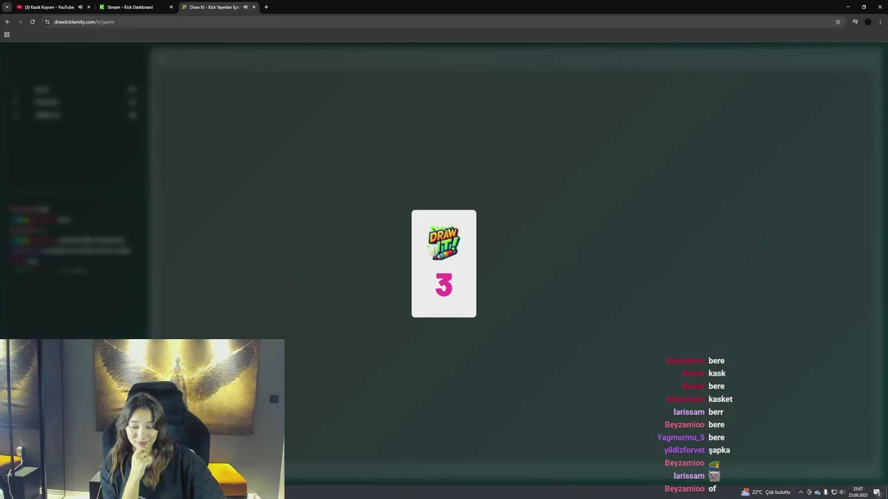This screenshot has height=499, width=888.
Task: Close the Draw It! tab
Action: (254, 7)
